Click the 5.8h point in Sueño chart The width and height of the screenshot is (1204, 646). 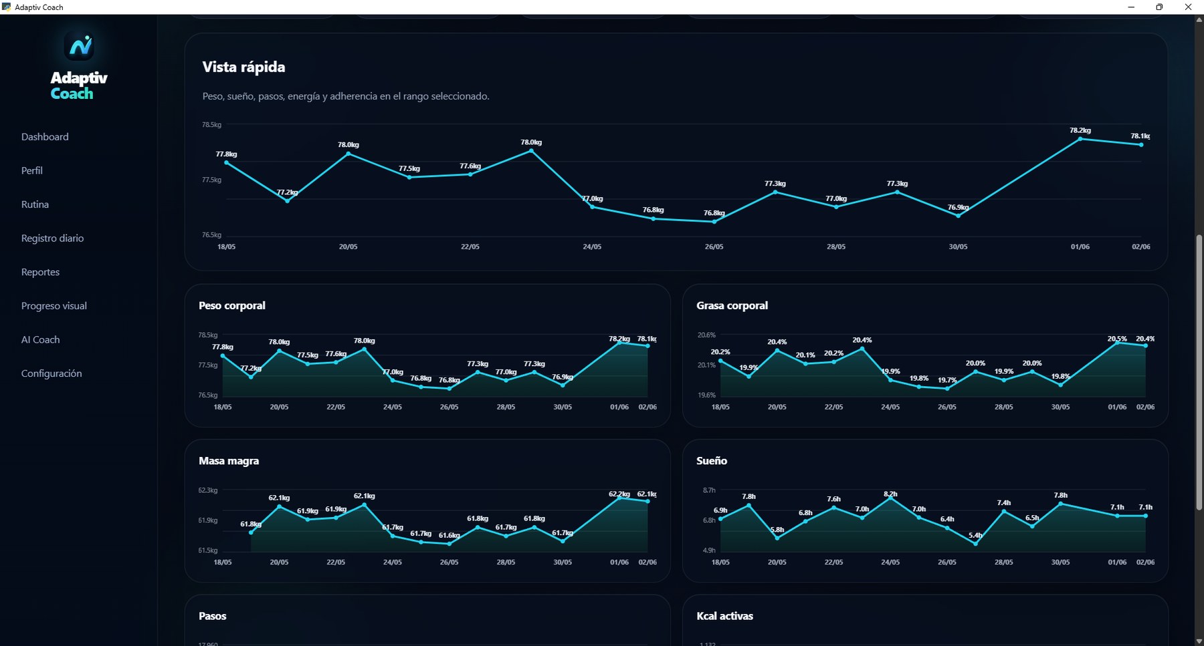[x=777, y=538]
